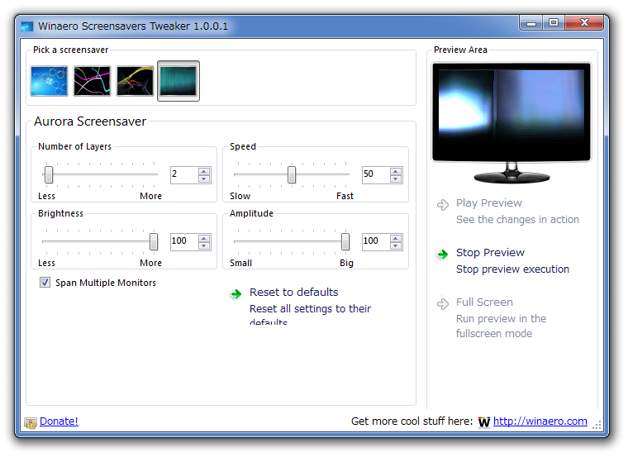Screen dimensions: 628x457
Task: Minimize the Winaero Screensavers Tweaker window
Action: coord(531,23)
